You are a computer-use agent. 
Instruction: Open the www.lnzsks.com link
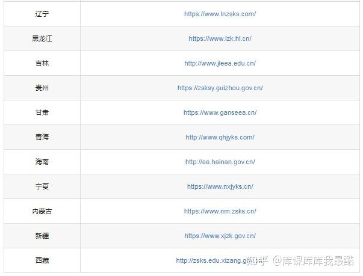coord(220,14)
